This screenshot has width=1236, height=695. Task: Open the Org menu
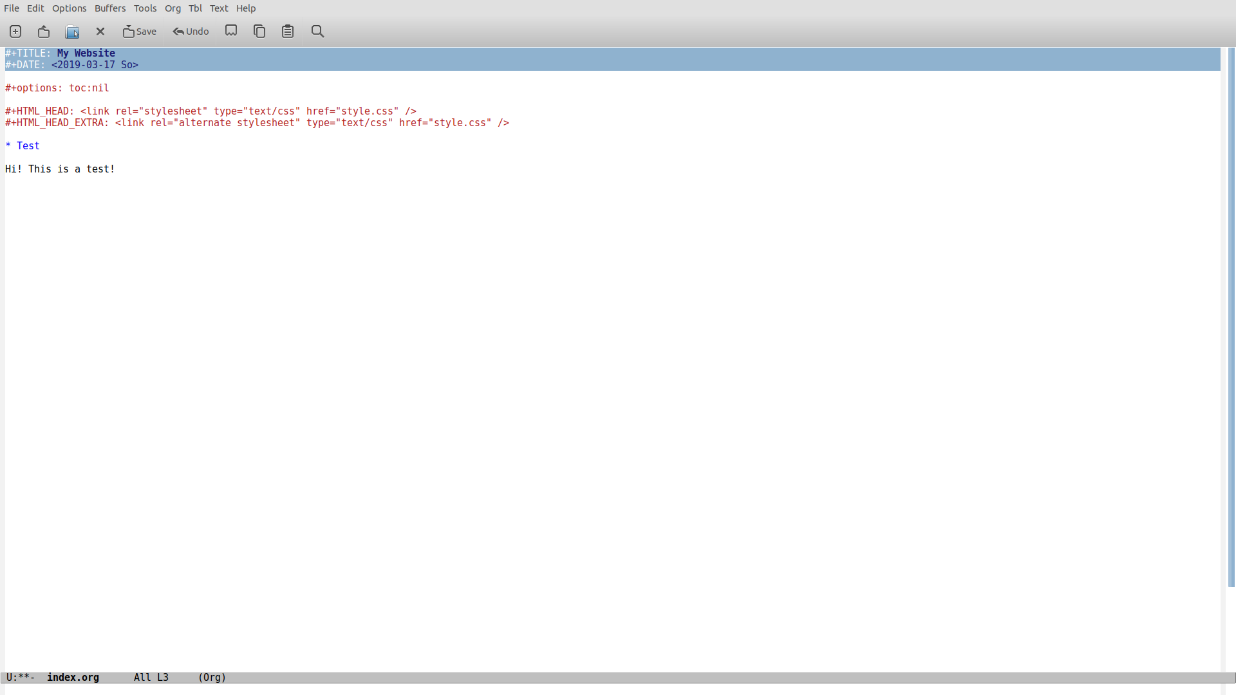[x=173, y=8]
